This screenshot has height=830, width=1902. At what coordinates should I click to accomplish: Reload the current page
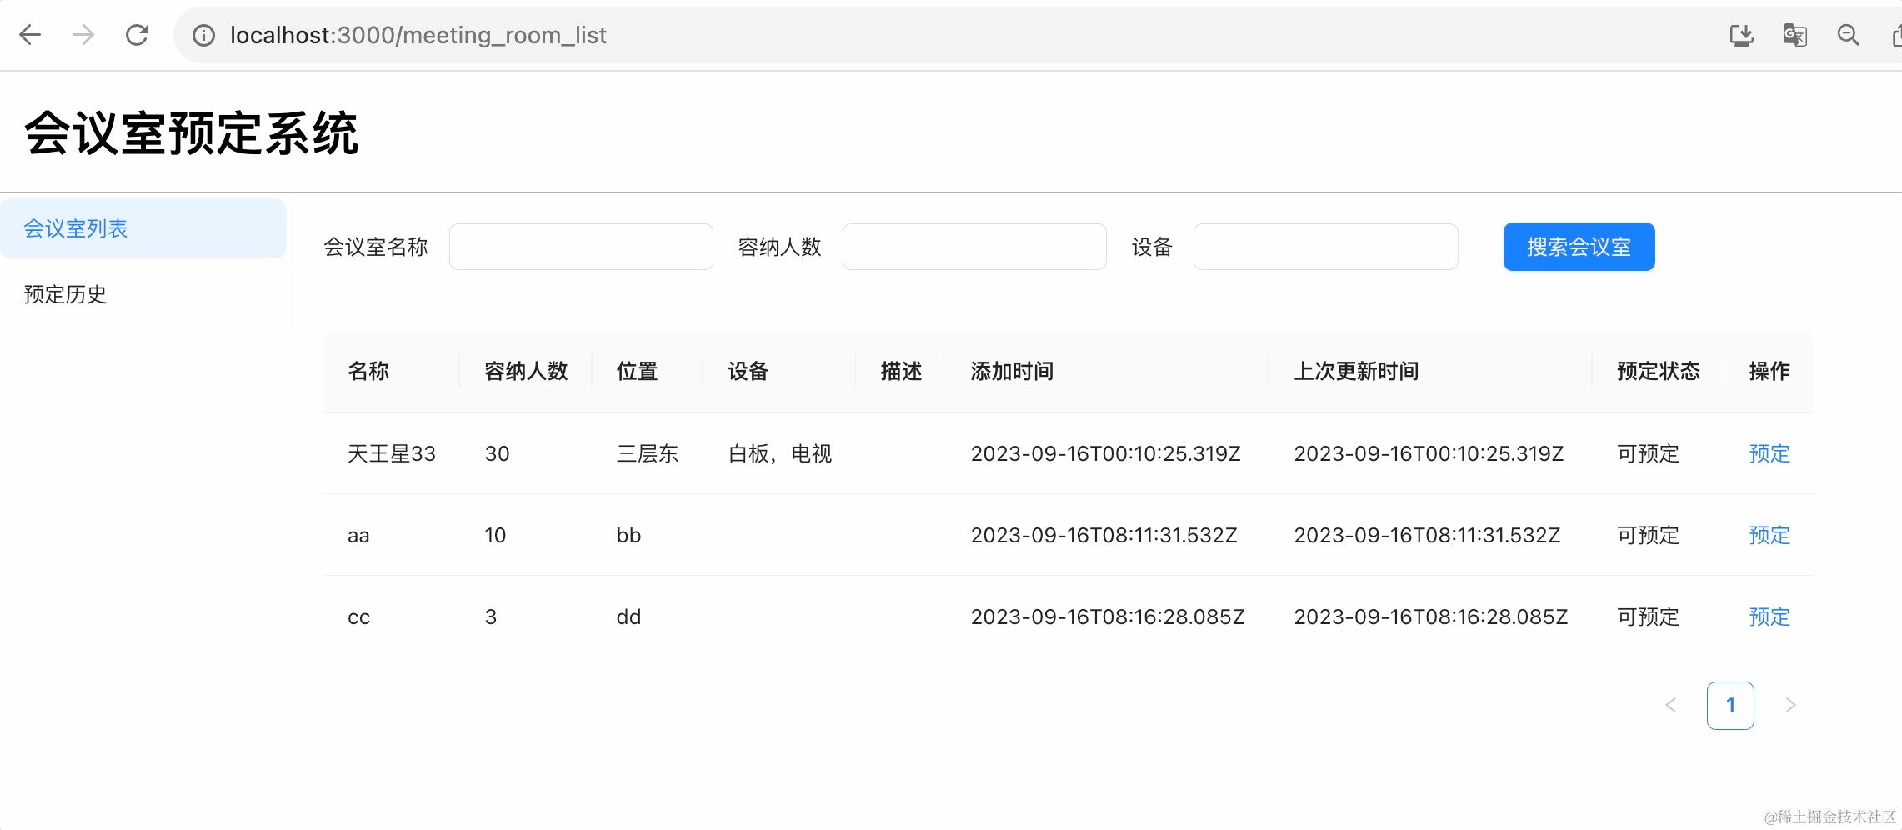tap(137, 35)
